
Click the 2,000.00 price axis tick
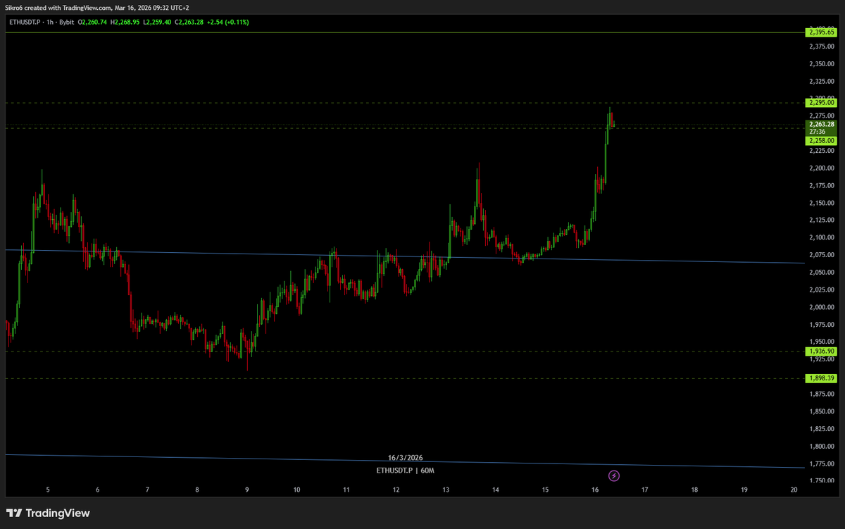822,307
